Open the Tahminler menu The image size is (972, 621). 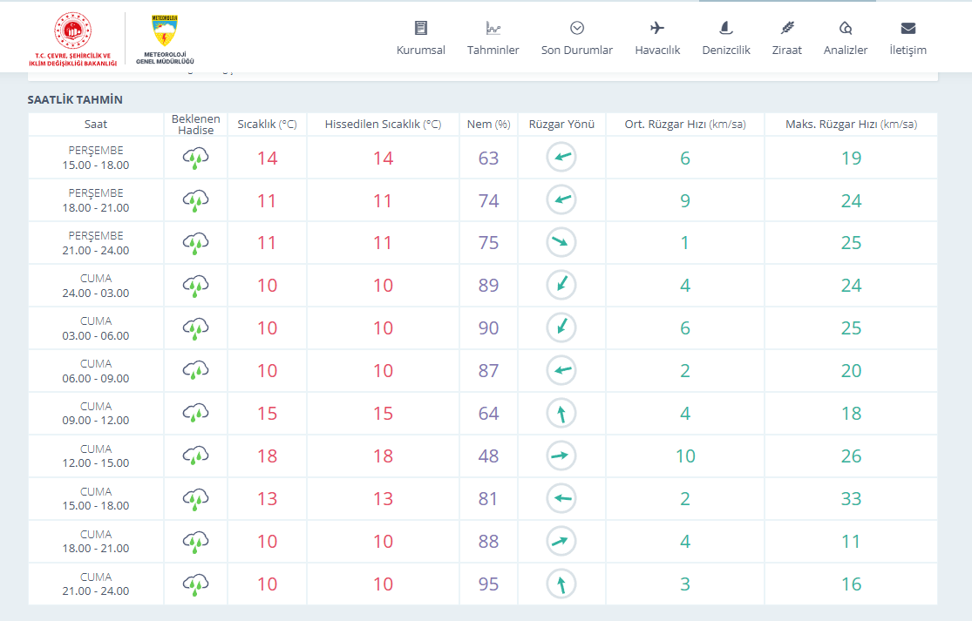coord(493,39)
